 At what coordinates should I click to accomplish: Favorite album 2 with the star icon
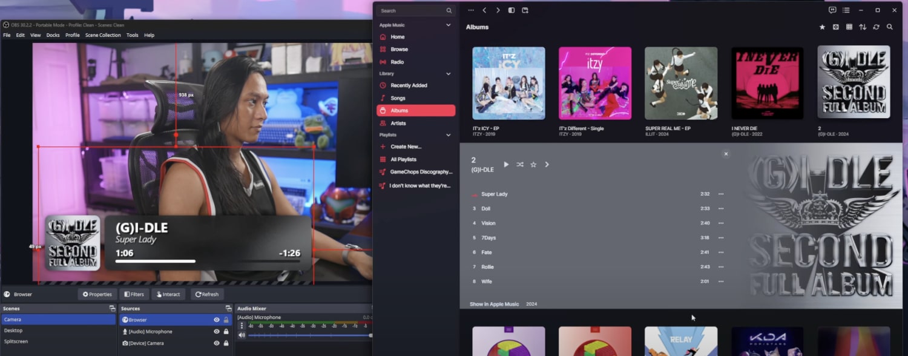click(533, 165)
